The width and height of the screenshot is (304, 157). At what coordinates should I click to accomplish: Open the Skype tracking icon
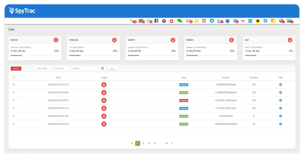click(x=265, y=21)
